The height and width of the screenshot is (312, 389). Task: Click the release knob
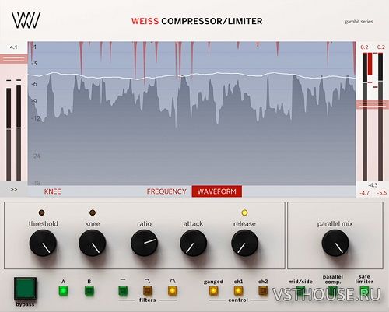[244, 243]
